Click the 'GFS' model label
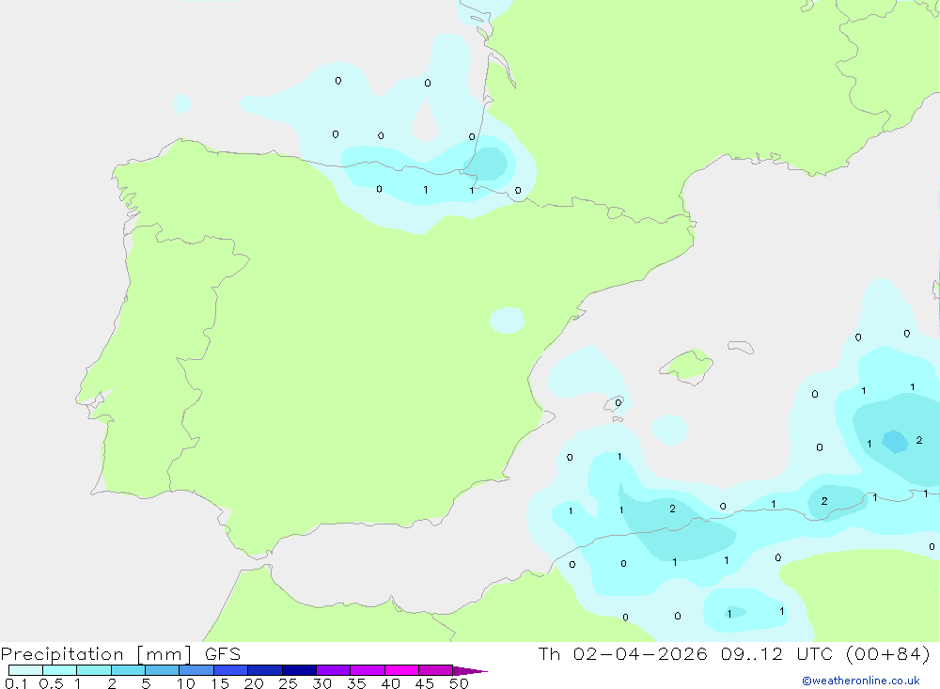This screenshot has height=689, width=940. 223,653
